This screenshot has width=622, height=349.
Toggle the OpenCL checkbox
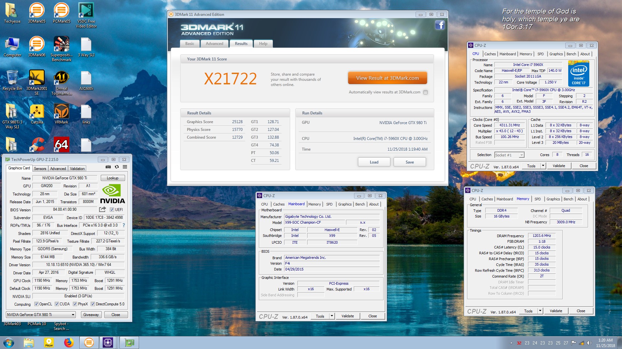click(36, 304)
